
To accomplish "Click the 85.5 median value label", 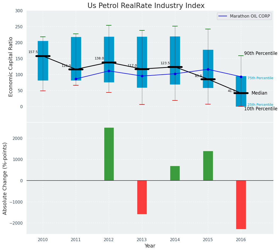I will pos(198,76).
